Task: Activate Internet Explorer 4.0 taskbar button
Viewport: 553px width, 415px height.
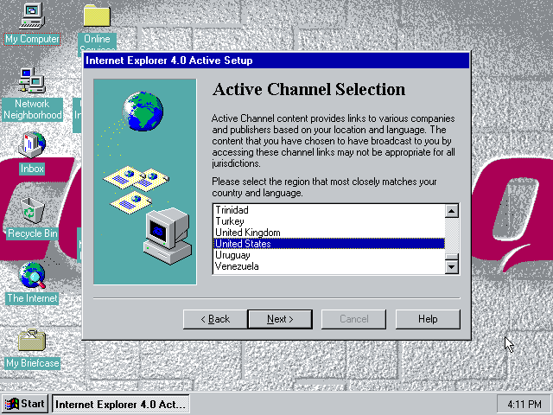Action: click(121, 404)
